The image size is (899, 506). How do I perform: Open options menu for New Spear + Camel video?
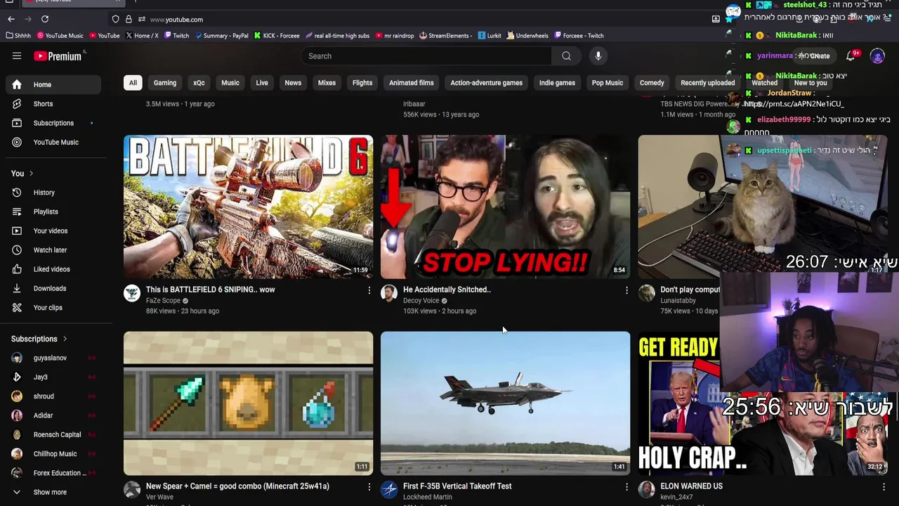coord(369,486)
